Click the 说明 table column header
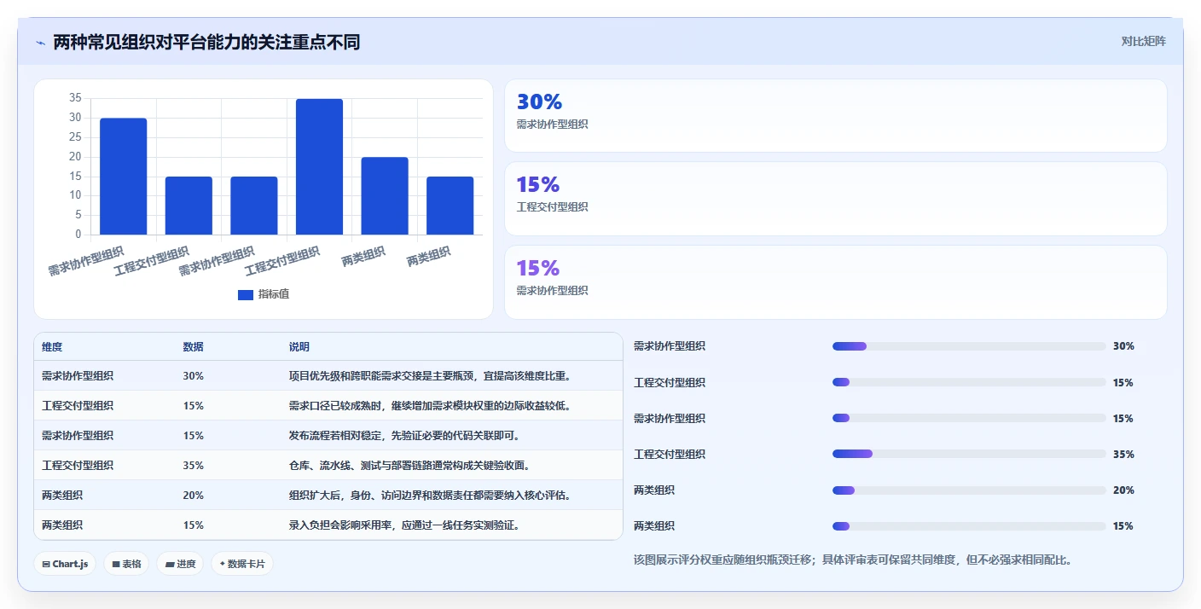This screenshot has width=1201, height=609. point(299,347)
